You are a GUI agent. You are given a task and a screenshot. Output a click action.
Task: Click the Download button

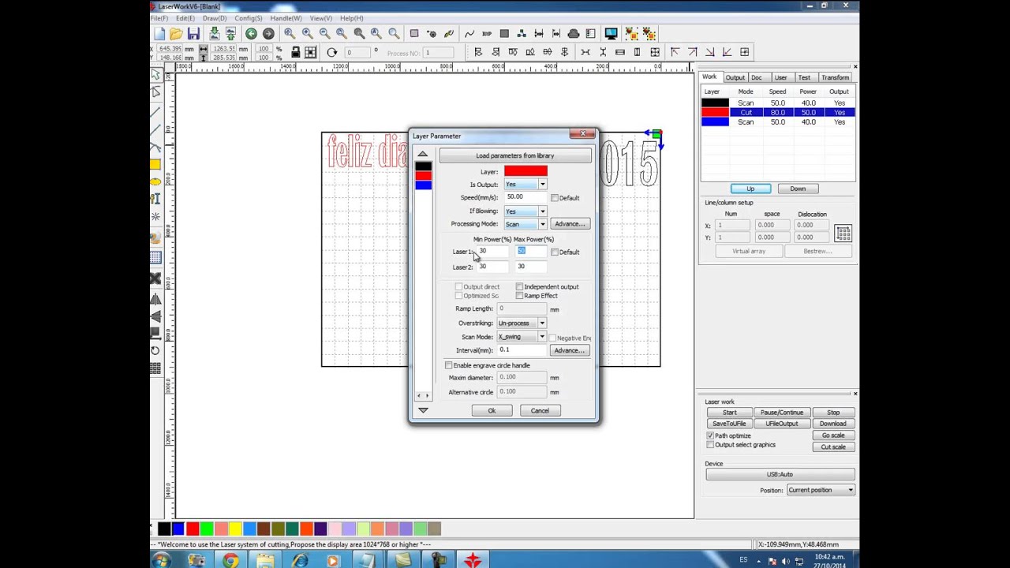[x=832, y=424]
